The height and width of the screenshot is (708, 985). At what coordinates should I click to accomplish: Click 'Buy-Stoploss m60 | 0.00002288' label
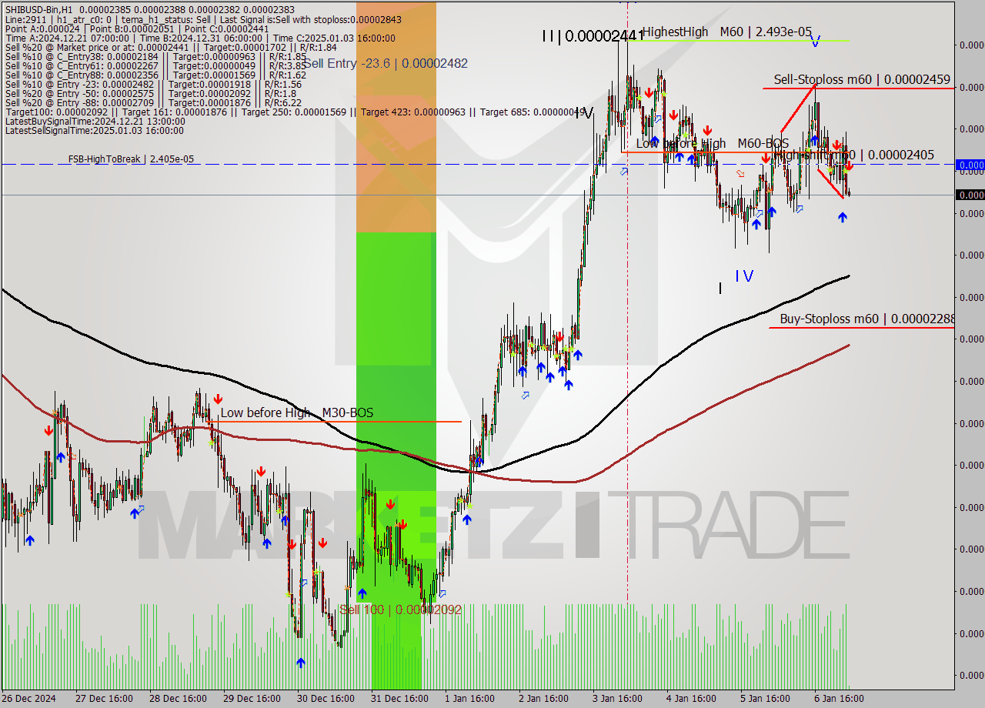(x=867, y=319)
